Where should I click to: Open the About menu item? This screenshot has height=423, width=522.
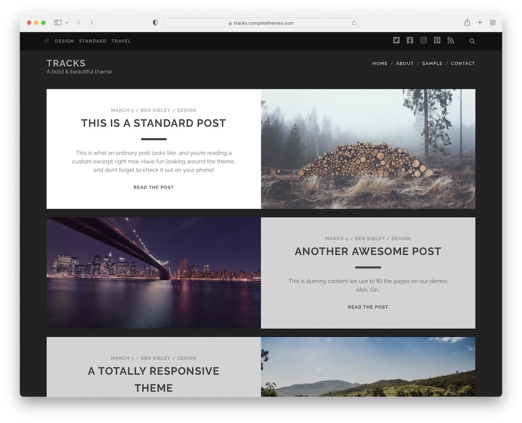pyautogui.click(x=405, y=63)
